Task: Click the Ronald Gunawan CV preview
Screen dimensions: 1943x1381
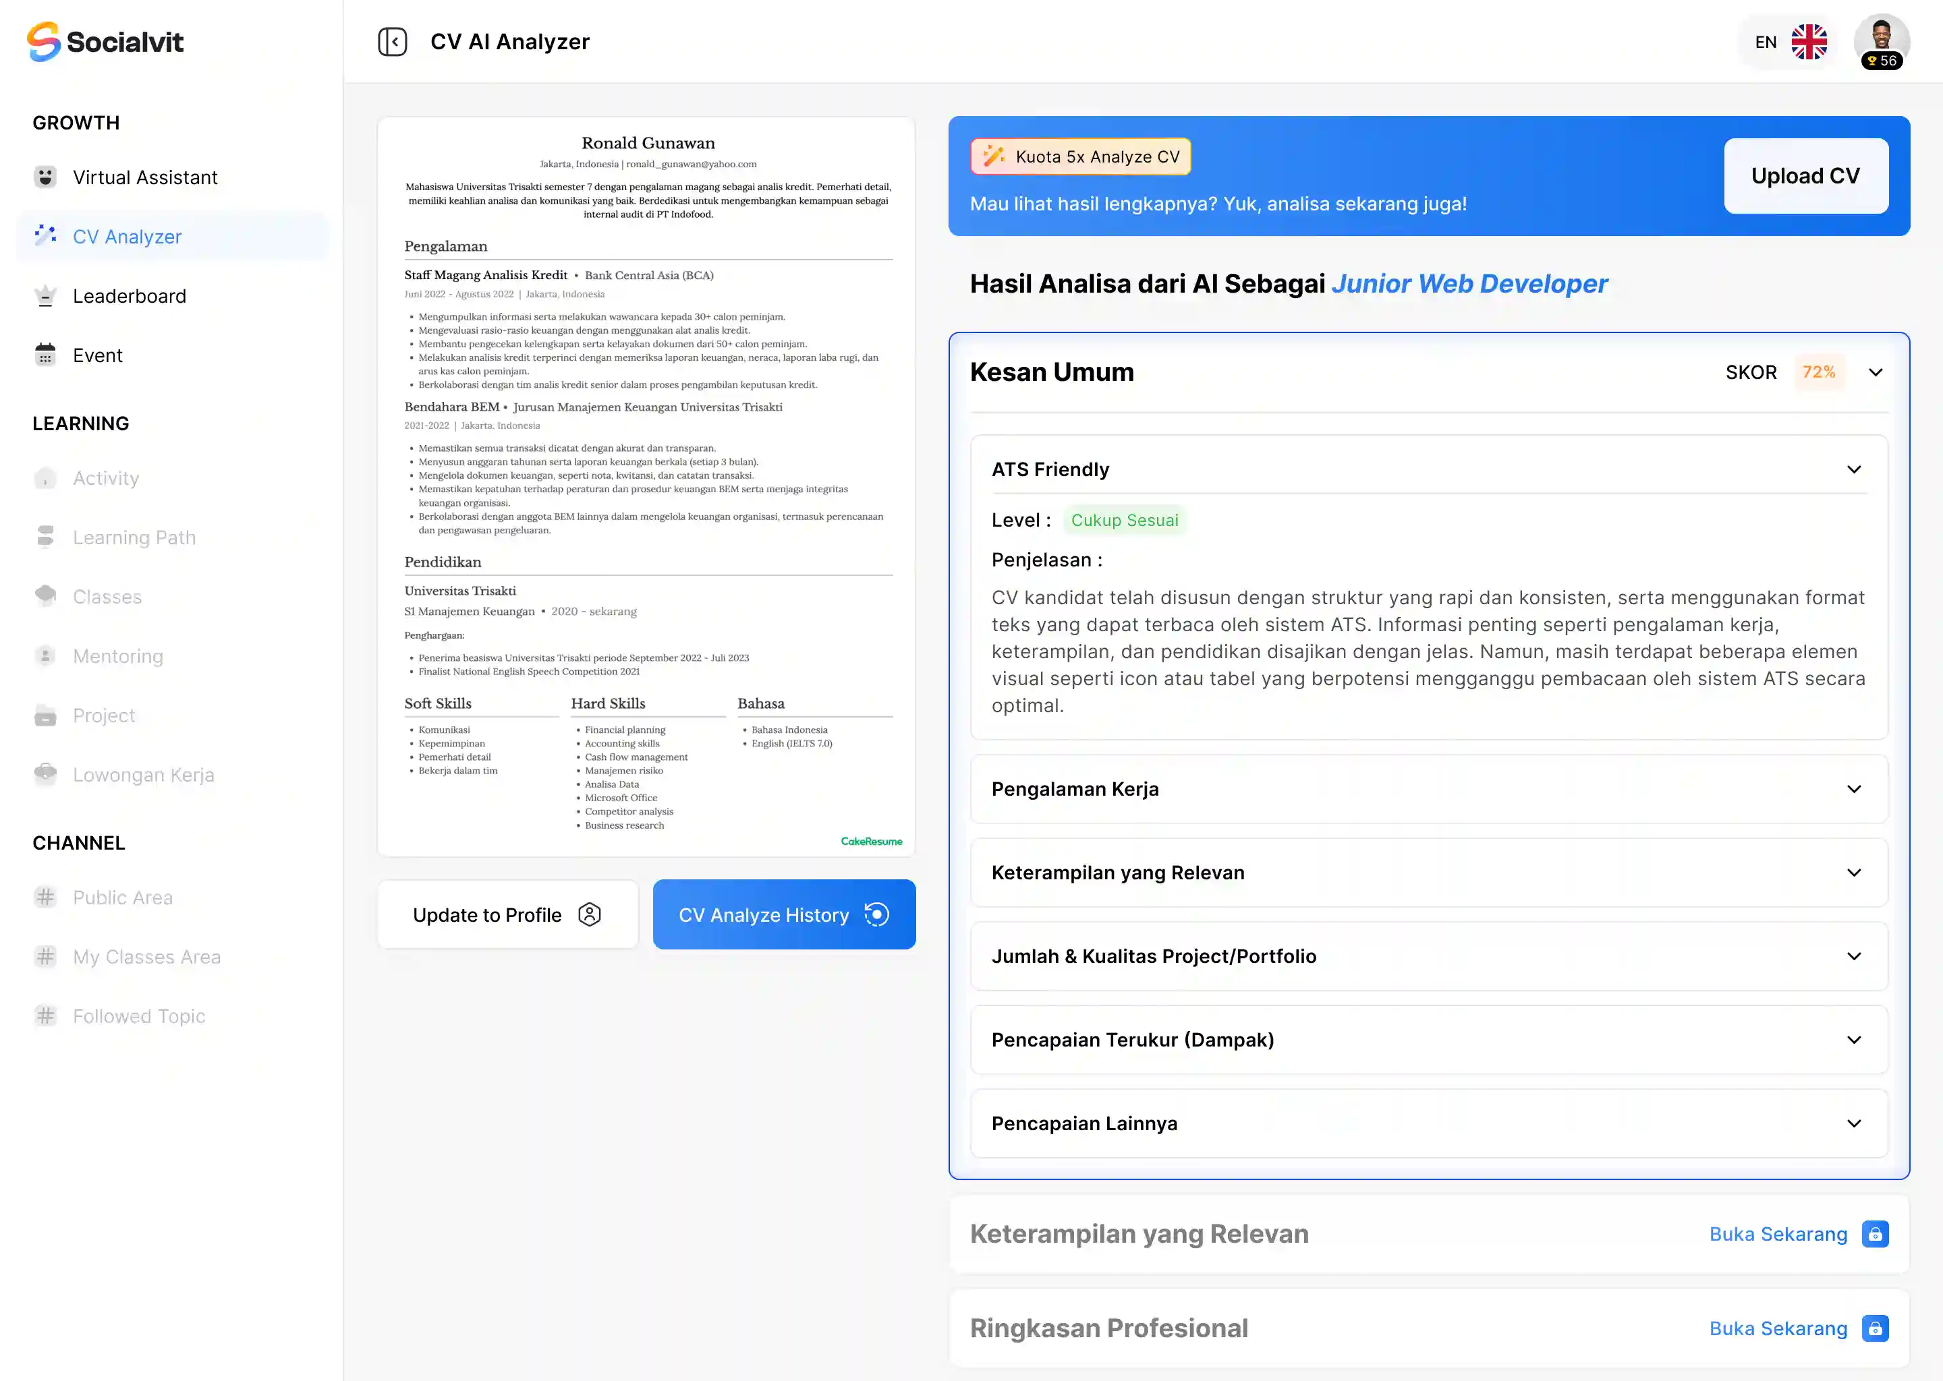Action: [646, 486]
